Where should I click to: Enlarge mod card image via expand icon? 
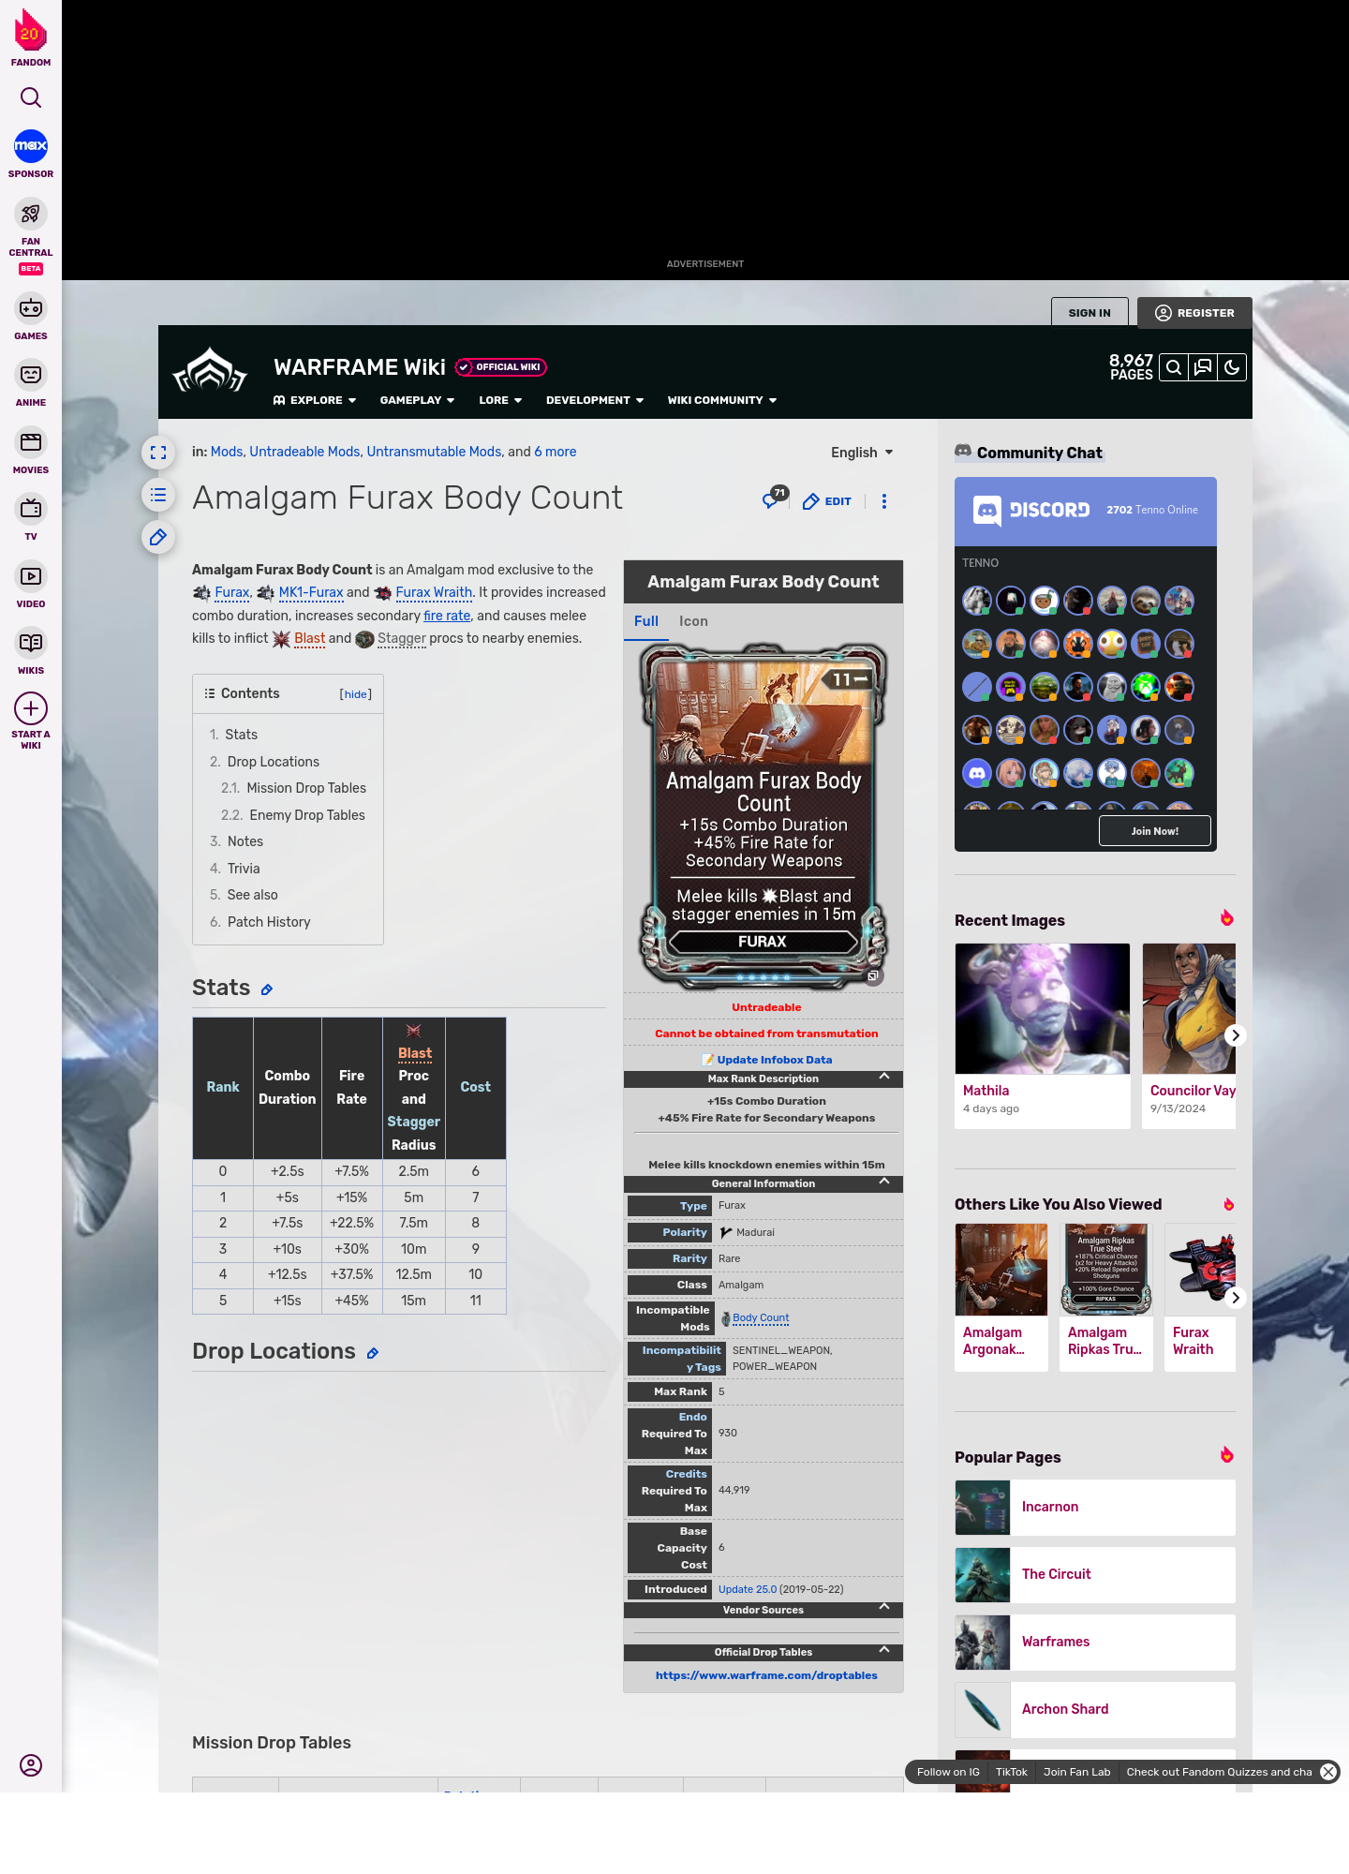coord(873,976)
